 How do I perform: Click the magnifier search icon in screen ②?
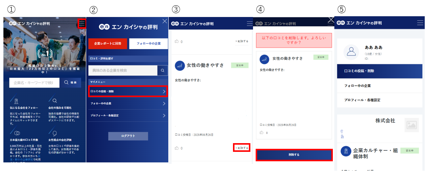162,70
